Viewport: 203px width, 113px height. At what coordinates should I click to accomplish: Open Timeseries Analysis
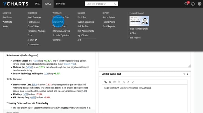[x=36, y=31]
